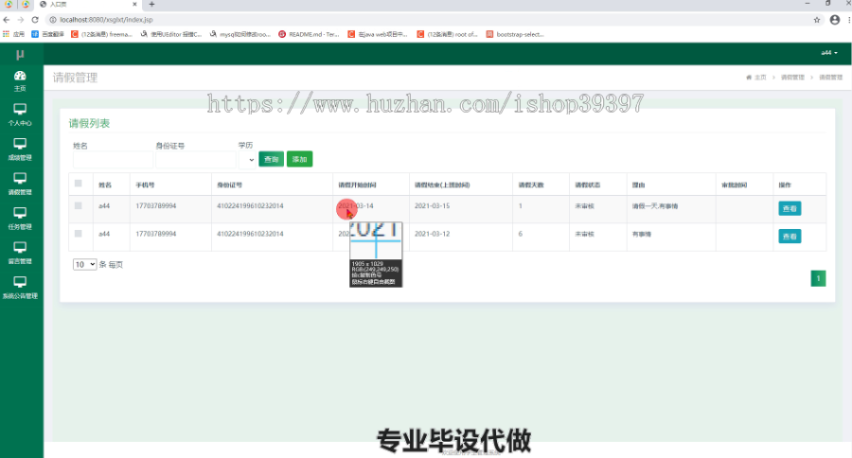
Task: Open the freema... bookmark
Action: click(x=102, y=34)
